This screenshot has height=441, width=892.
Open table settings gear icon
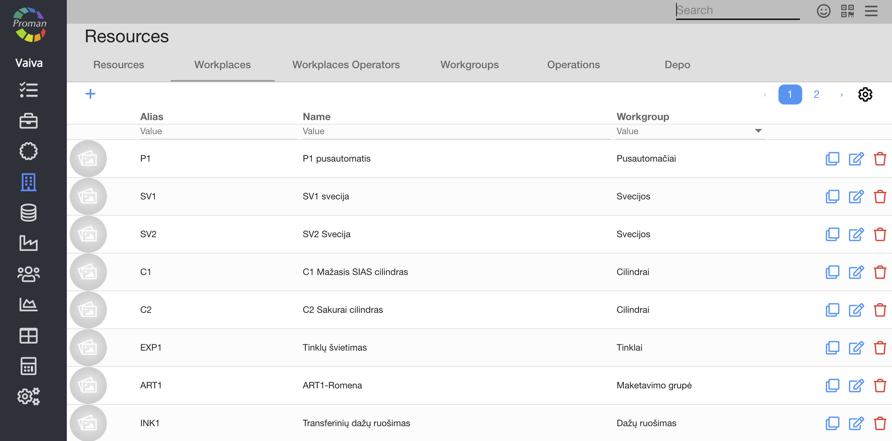(865, 94)
